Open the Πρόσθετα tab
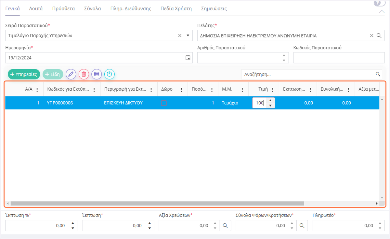This screenshot has height=239, width=390. pos(63,8)
